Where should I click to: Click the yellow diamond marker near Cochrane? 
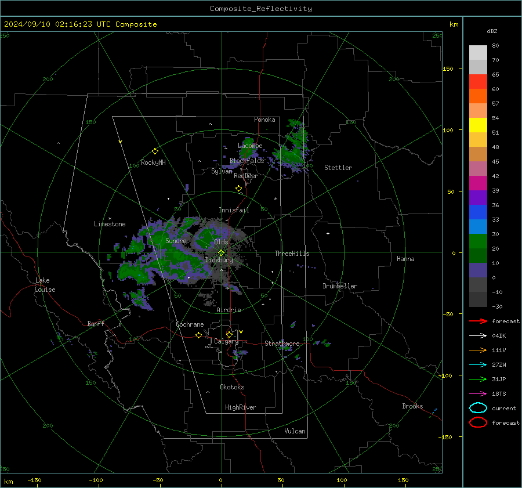(199, 335)
